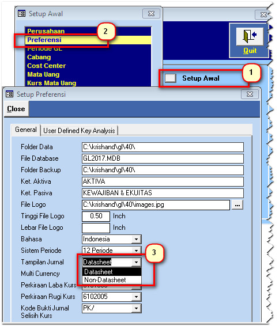Click the File Logo path field
This screenshot has width=279, height=326.
(x=156, y=205)
